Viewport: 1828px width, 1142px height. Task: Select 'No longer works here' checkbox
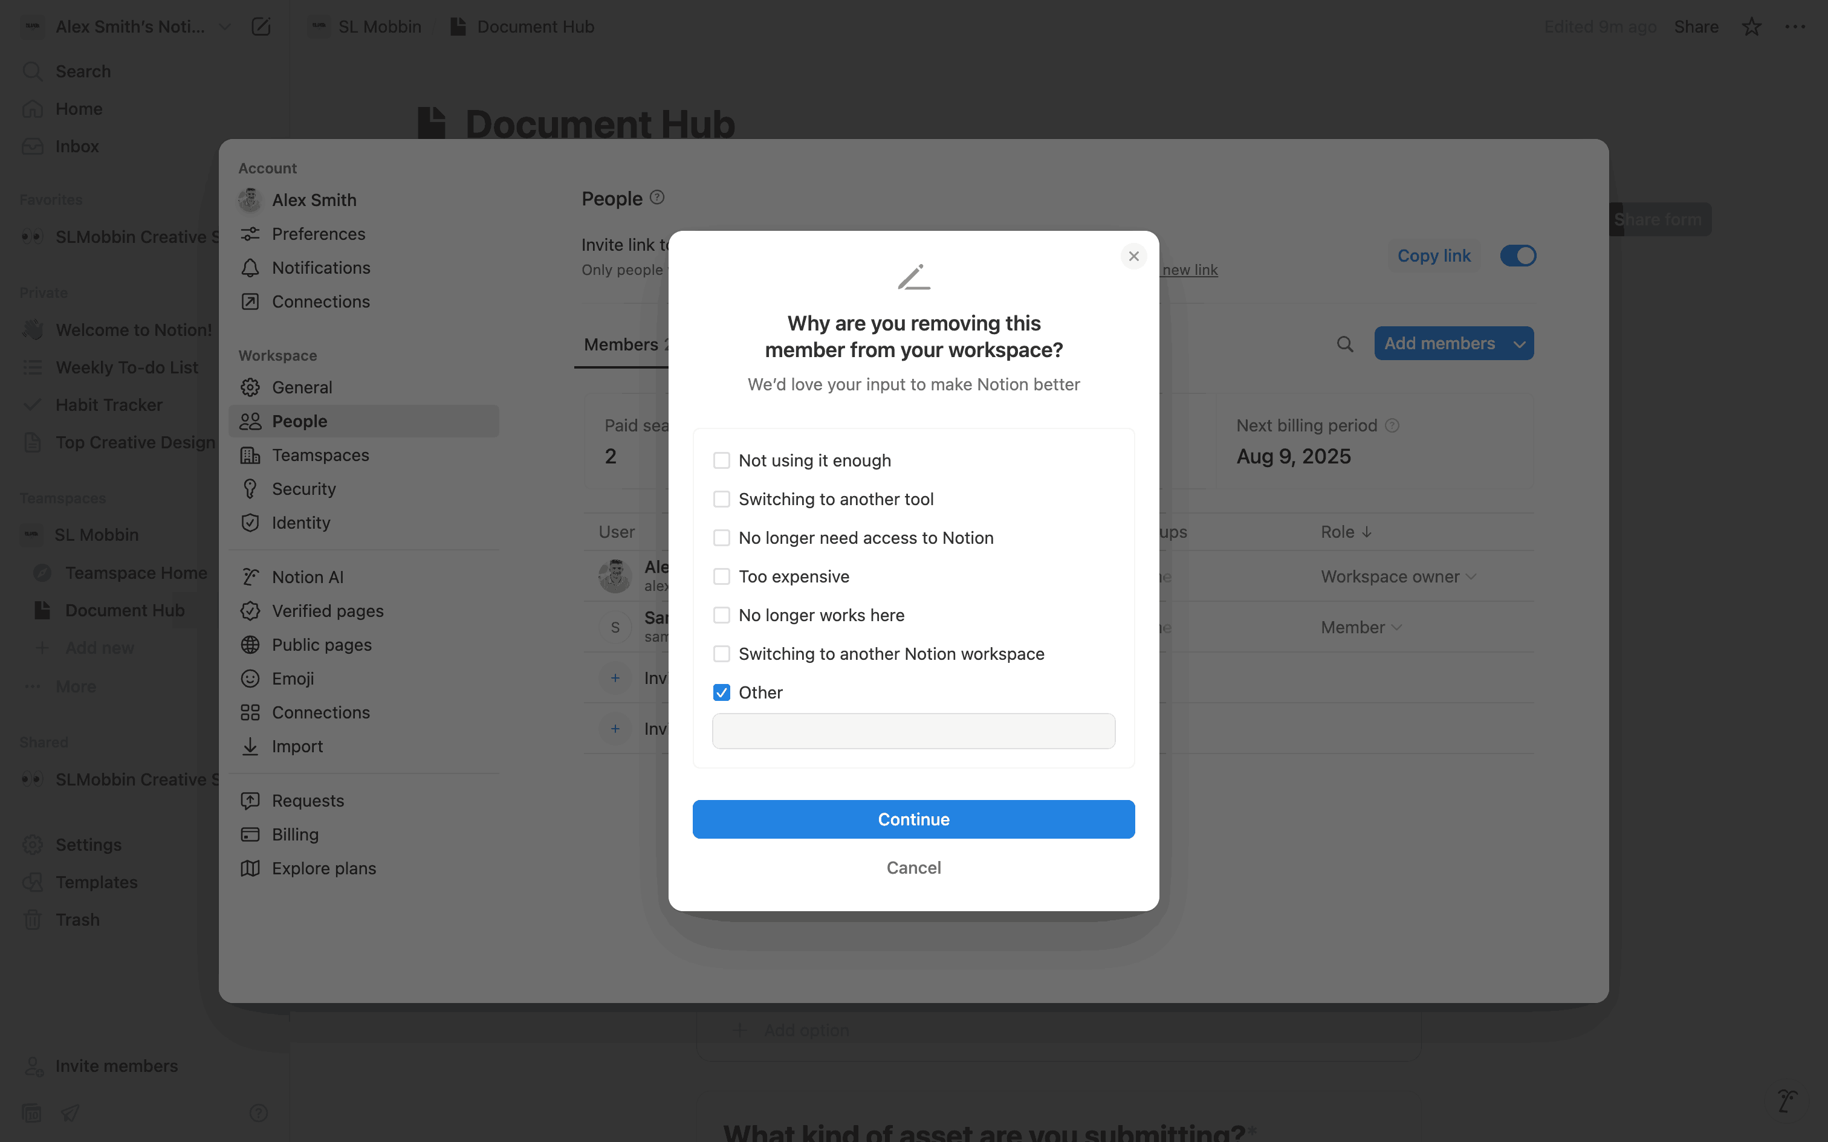721,615
